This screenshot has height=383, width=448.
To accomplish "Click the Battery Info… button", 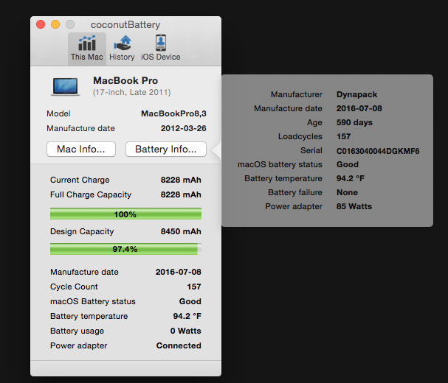I will 166,150.
